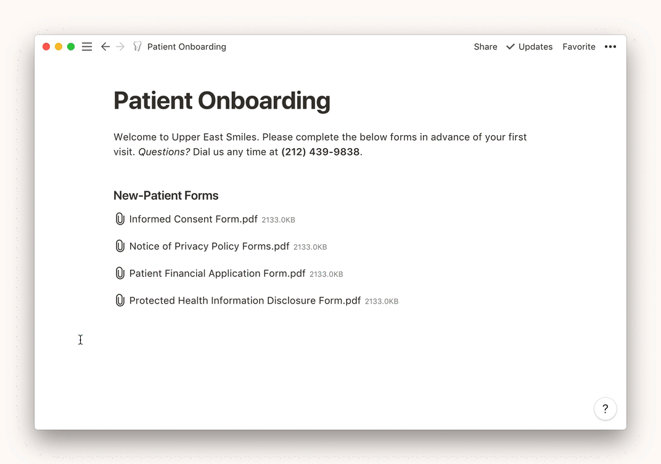
Task: Open the Updates panel
Action: pos(529,47)
